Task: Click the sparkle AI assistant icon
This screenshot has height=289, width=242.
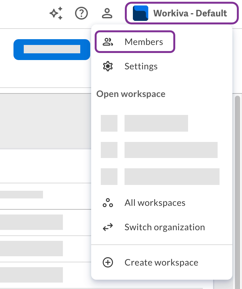Action: tap(56, 13)
